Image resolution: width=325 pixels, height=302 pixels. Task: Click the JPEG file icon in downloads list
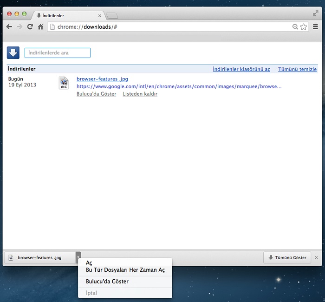tap(64, 83)
